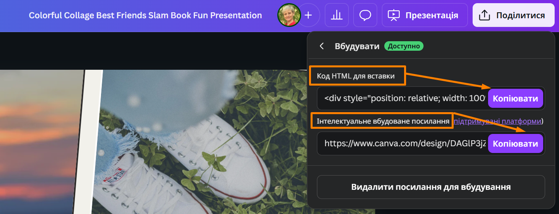Click the green Доступно badge

coord(403,46)
